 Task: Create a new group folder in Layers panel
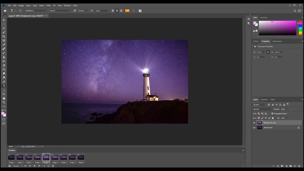[291, 166]
